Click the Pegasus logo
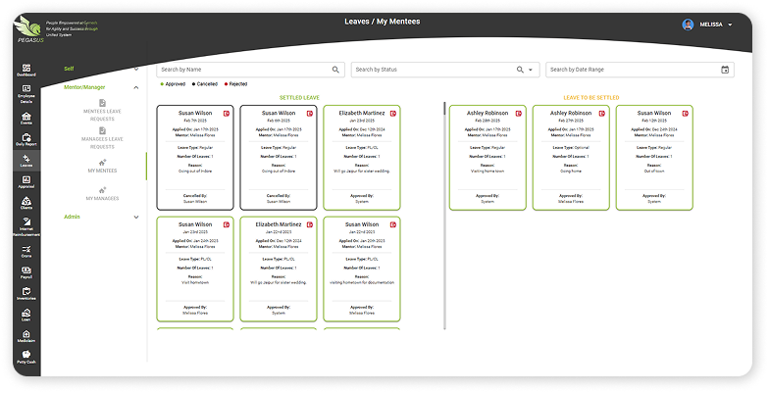Screen dimensions: 769x393 point(28,29)
